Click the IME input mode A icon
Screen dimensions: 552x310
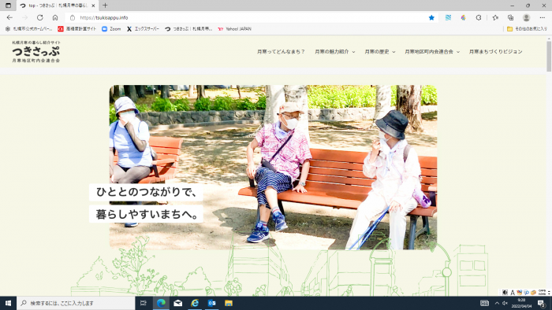[x=513, y=292]
